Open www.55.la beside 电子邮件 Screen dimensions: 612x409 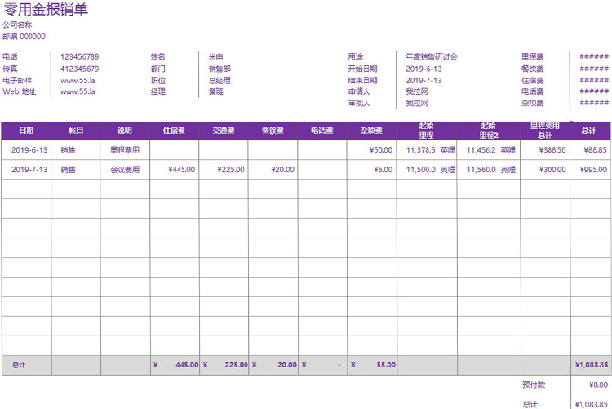78,81
